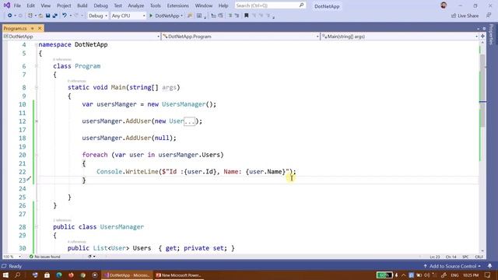
Task: Open the Tools menu
Action: [x=156, y=5]
